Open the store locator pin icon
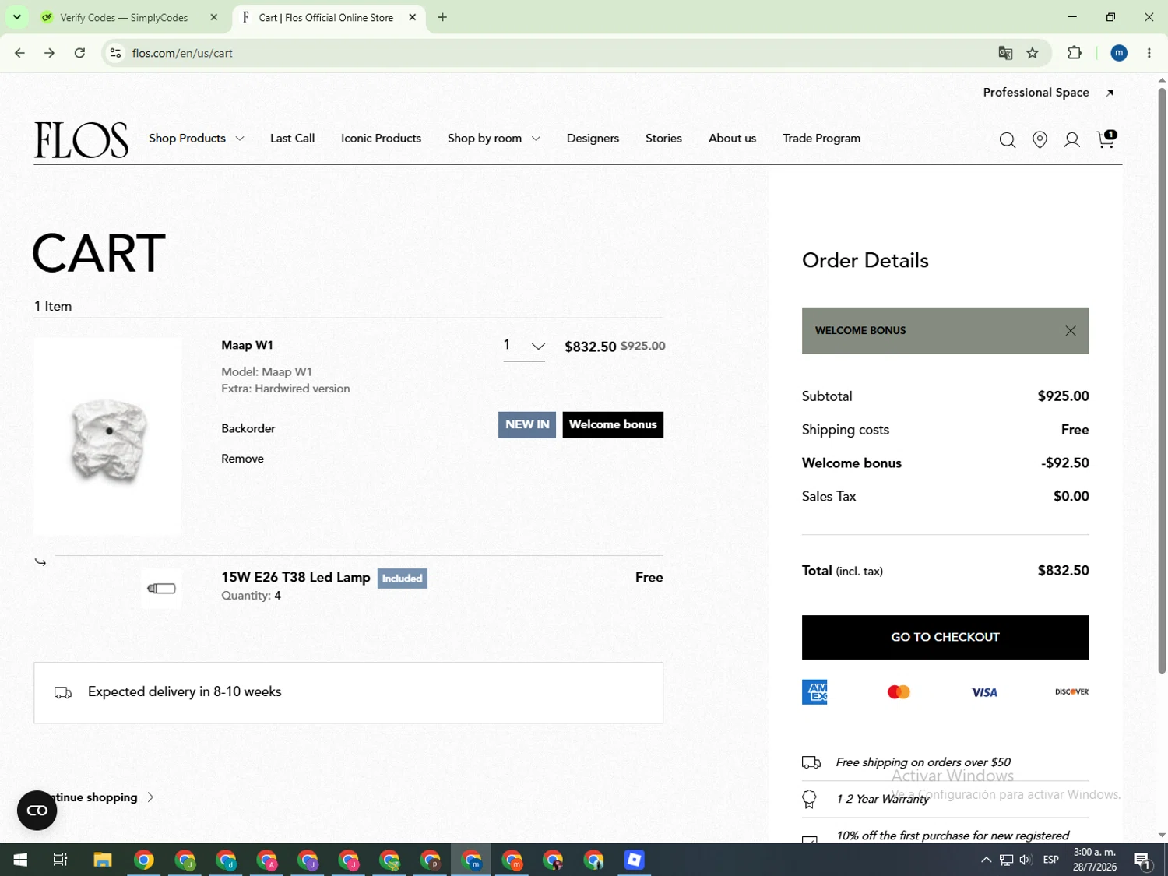The image size is (1168, 876). 1040,140
